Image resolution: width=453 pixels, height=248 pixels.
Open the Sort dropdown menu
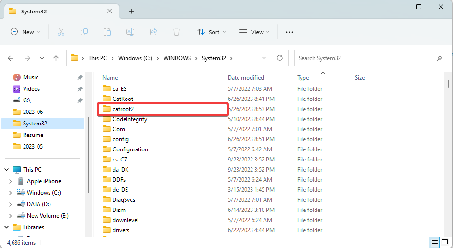click(208, 32)
